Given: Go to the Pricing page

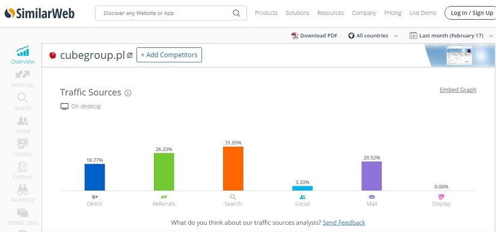Looking at the screenshot, I should point(393,13).
